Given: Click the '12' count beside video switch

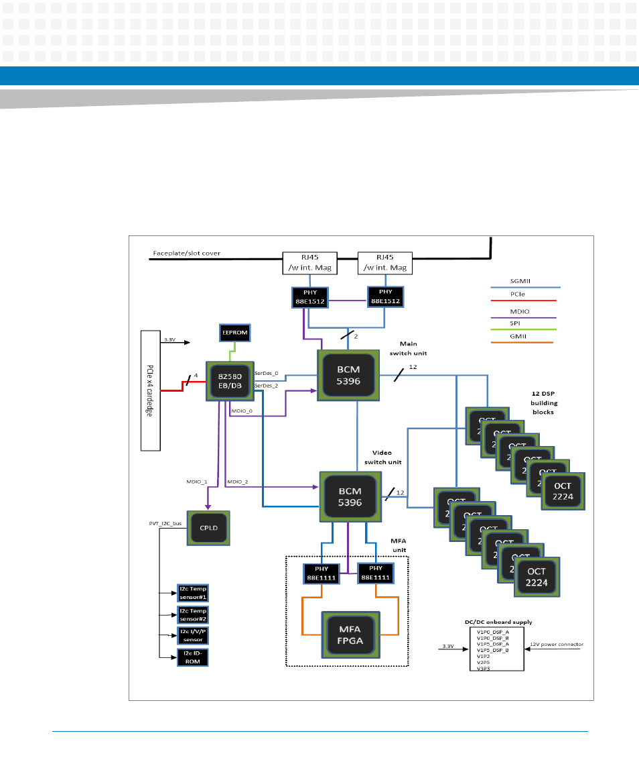Looking at the screenshot, I should point(401,493).
